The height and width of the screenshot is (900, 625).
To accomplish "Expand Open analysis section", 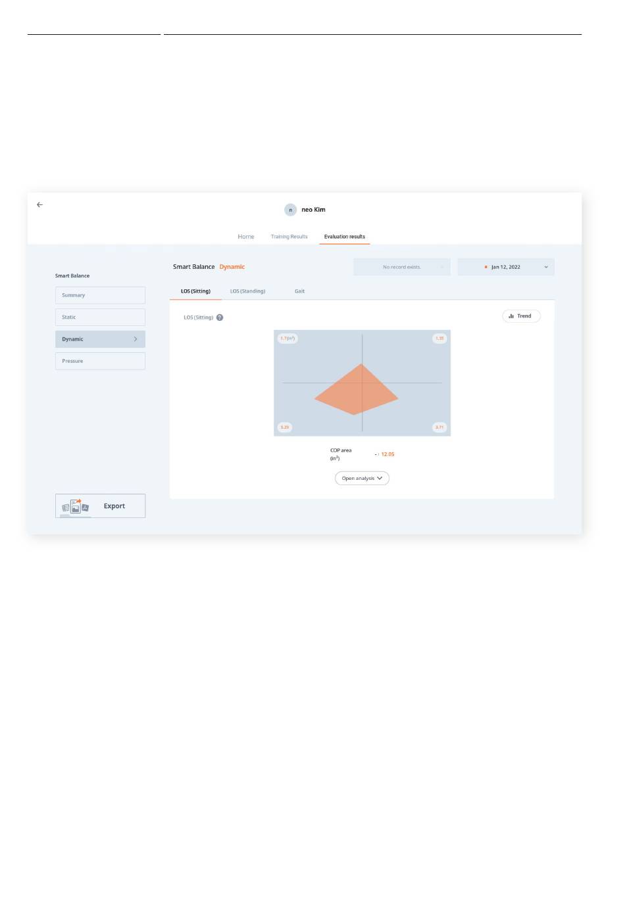I will (362, 479).
